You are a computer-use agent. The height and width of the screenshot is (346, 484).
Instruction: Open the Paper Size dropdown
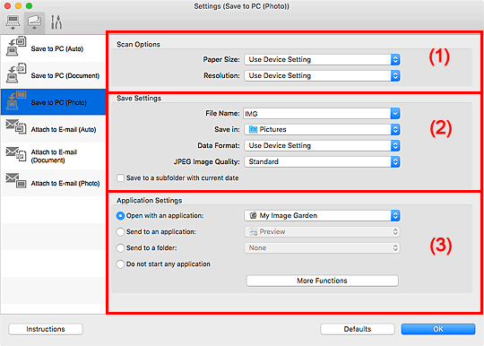322,59
